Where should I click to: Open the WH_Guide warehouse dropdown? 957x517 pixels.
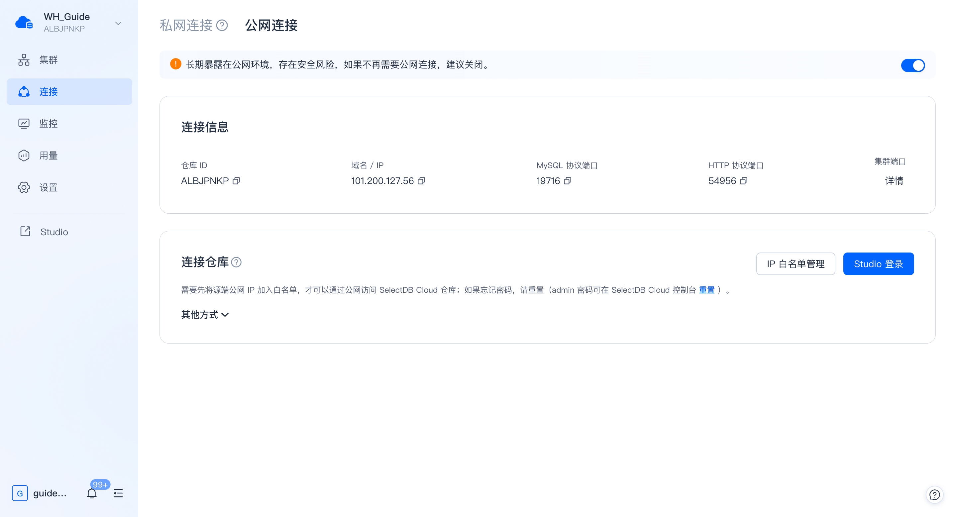(x=118, y=23)
